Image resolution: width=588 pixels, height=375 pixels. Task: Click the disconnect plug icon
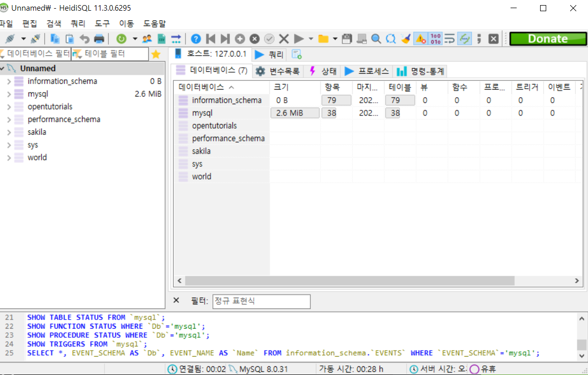[x=36, y=39]
